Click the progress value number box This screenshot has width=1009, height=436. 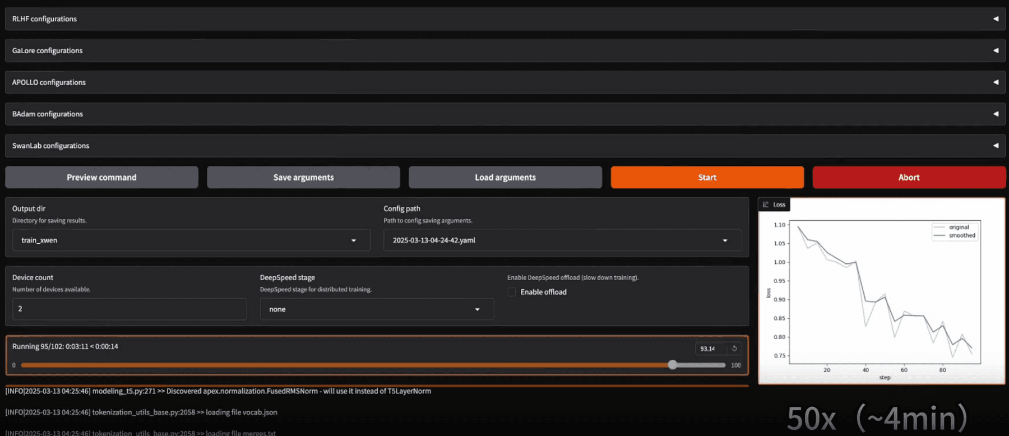click(709, 349)
